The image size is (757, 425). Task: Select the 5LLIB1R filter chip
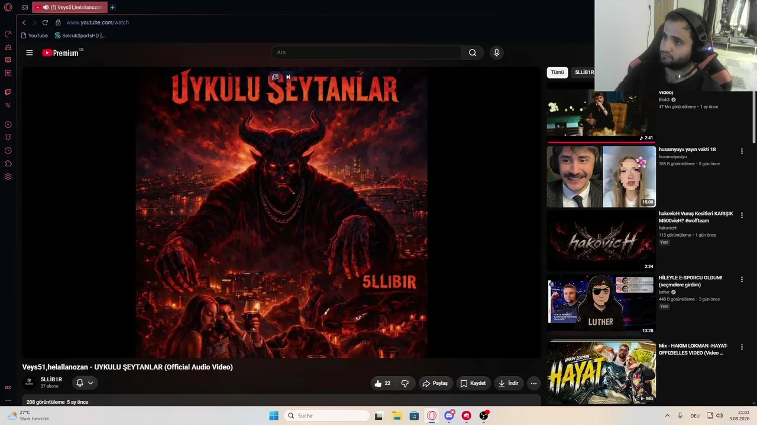point(584,72)
